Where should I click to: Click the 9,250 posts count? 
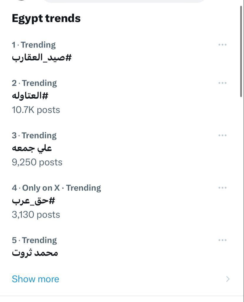click(37, 162)
